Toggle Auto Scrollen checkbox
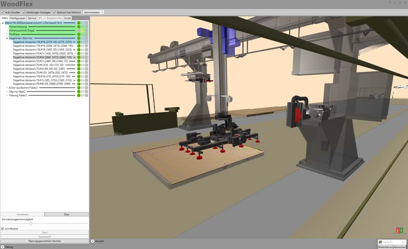This screenshot has height=249, width=408. pyautogui.click(x=3, y=12)
